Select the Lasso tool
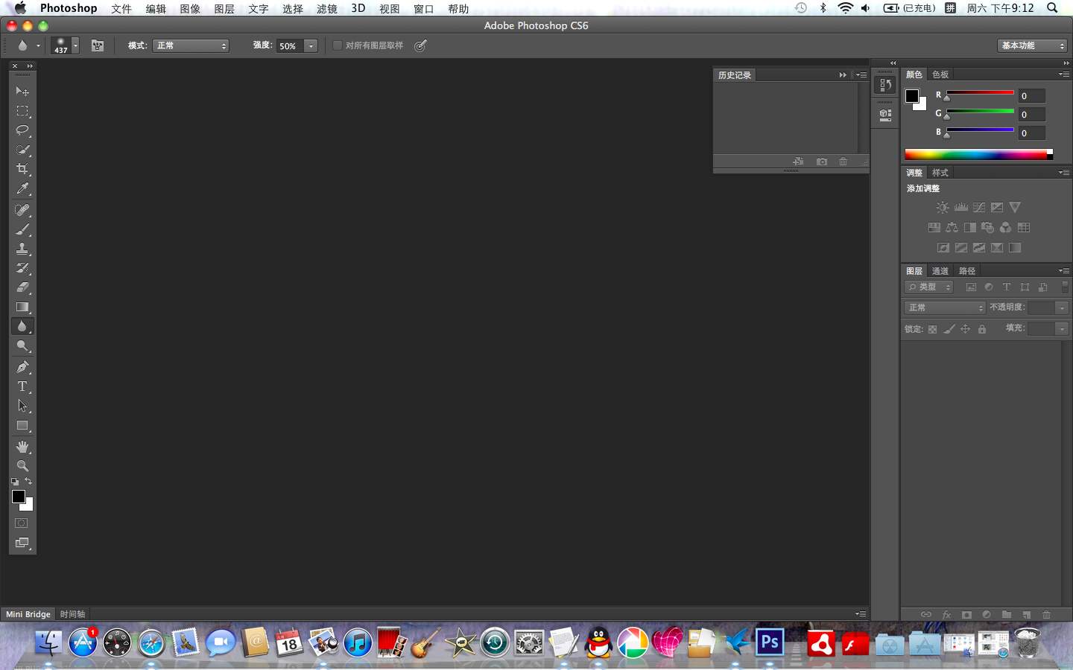Viewport: 1073px width, 670px height. [x=22, y=130]
